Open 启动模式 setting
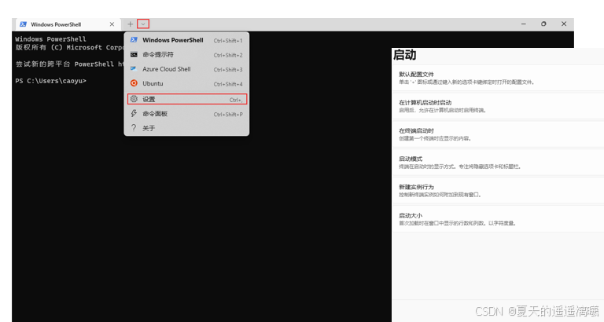Viewport: 604px width, 322px height. pyautogui.click(x=498, y=163)
